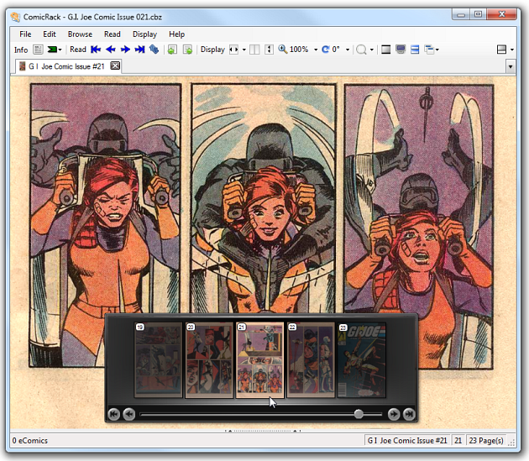Click the page navigator slider handle

click(x=359, y=414)
